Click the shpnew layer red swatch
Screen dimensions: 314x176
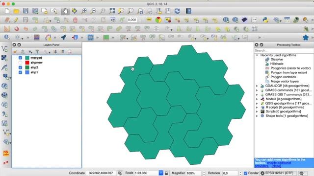pyautogui.click(x=27, y=63)
